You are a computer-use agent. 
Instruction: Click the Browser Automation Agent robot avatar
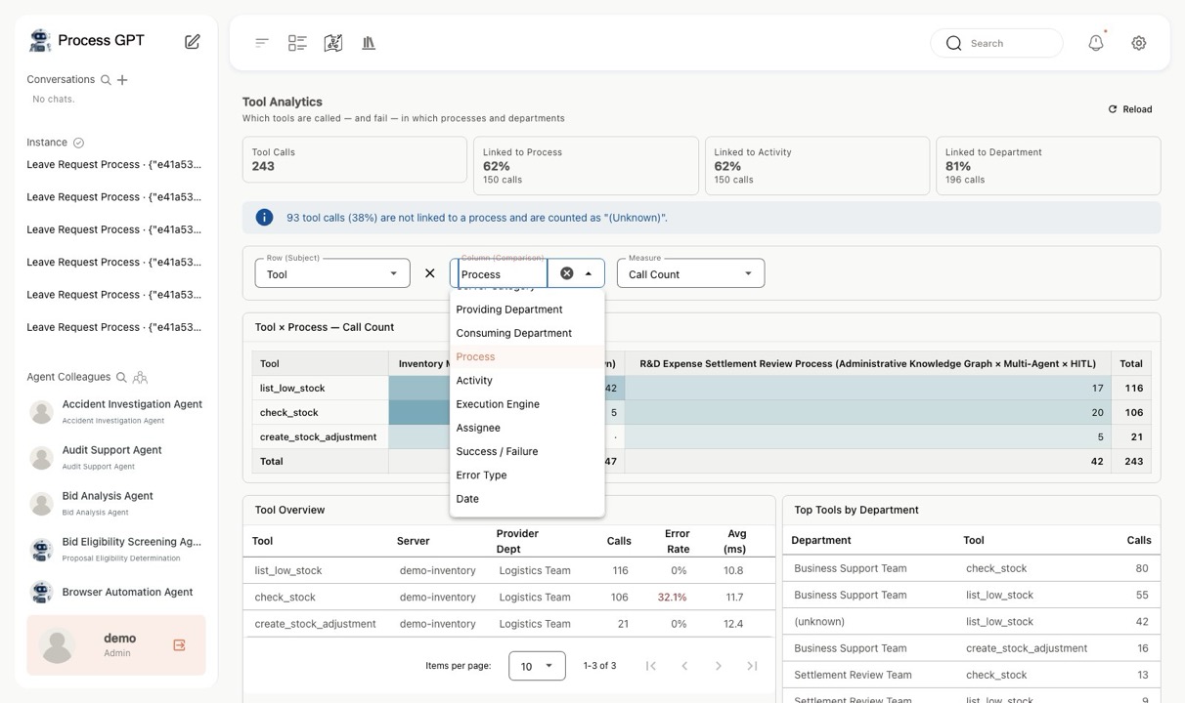coord(41,592)
